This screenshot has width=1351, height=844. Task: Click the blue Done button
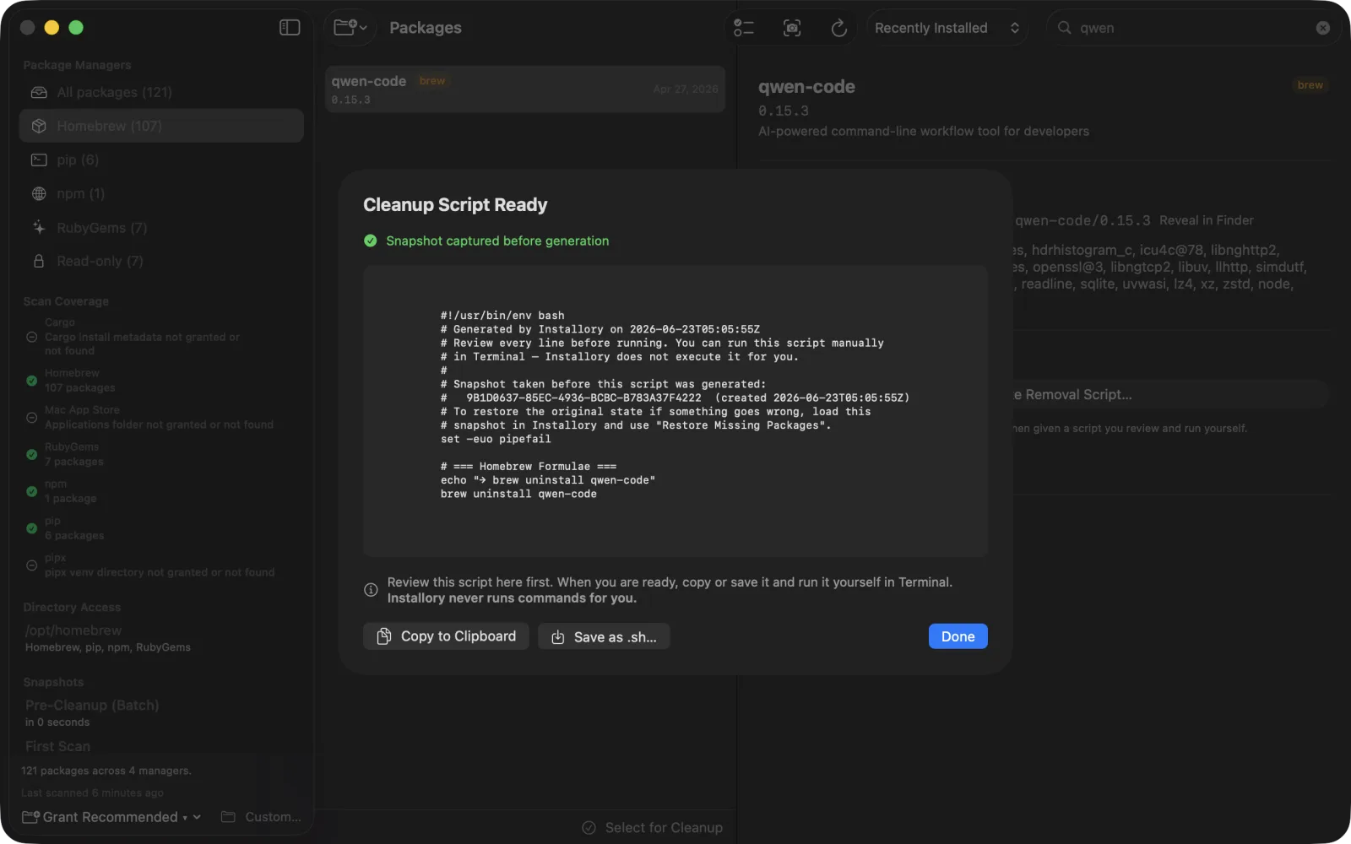pyautogui.click(x=958, y=636)
